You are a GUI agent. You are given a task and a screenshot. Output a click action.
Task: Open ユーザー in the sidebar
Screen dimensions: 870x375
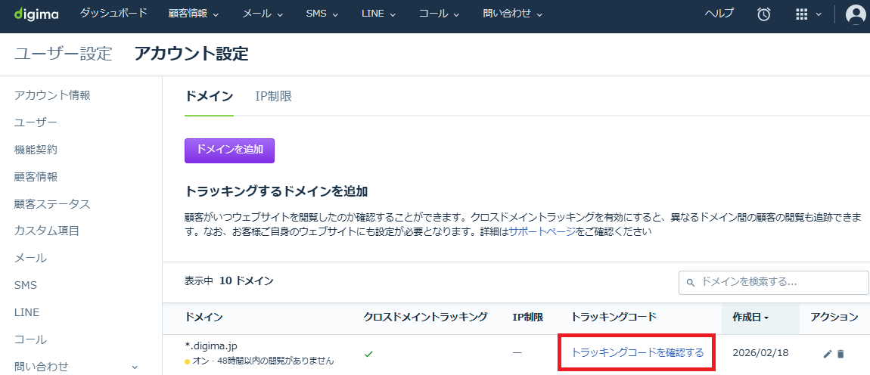(x=36, y=122)
